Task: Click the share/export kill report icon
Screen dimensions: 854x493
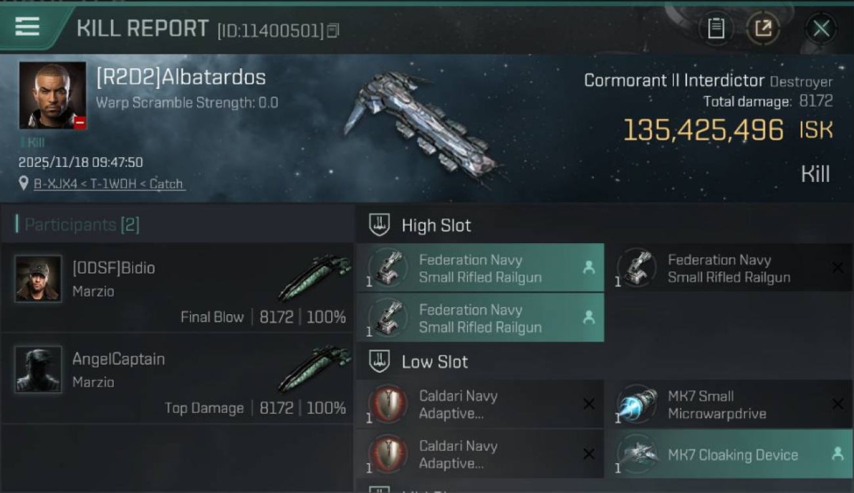Action: point(763,28)
